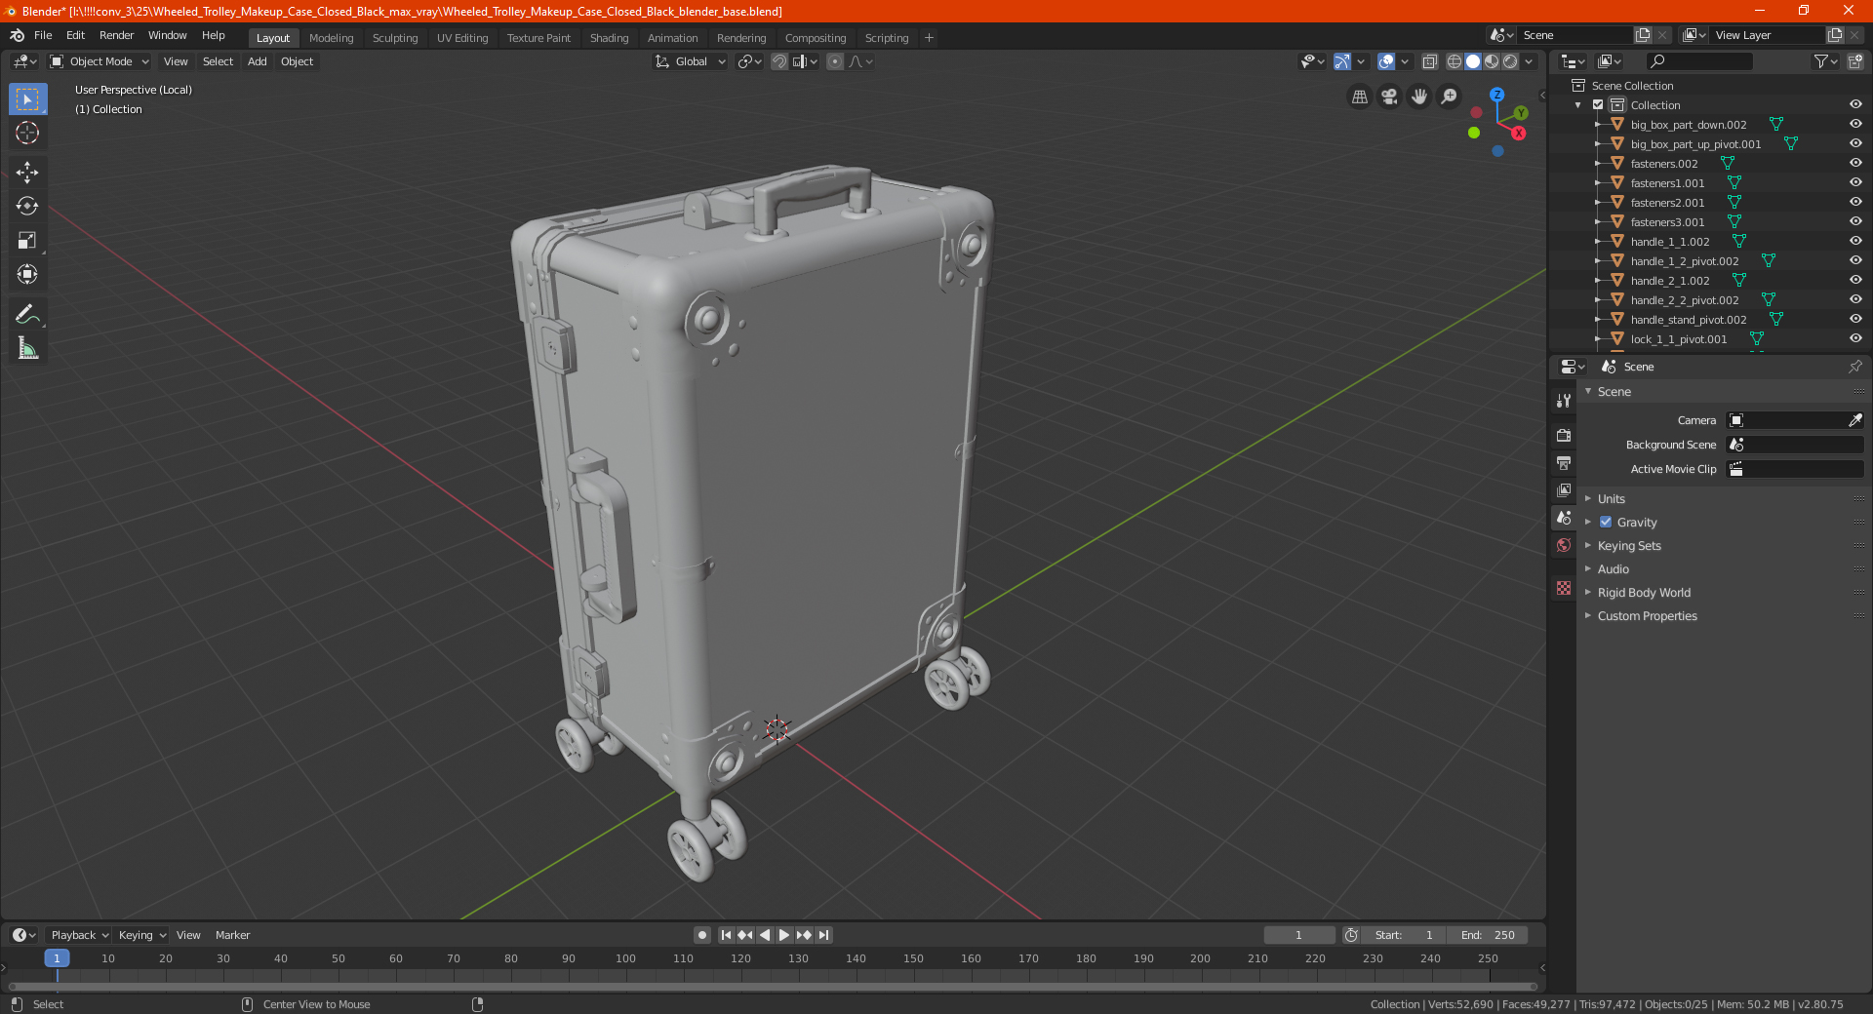Toggle viewport gizmos
Image resolution: width=1873 pixels, height=1014 pixels.
(1342, 61)
